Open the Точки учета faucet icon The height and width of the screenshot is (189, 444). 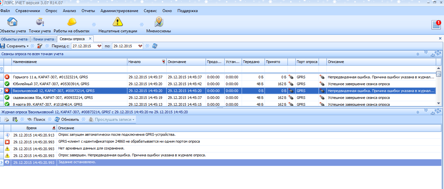(x=40, y=22)
